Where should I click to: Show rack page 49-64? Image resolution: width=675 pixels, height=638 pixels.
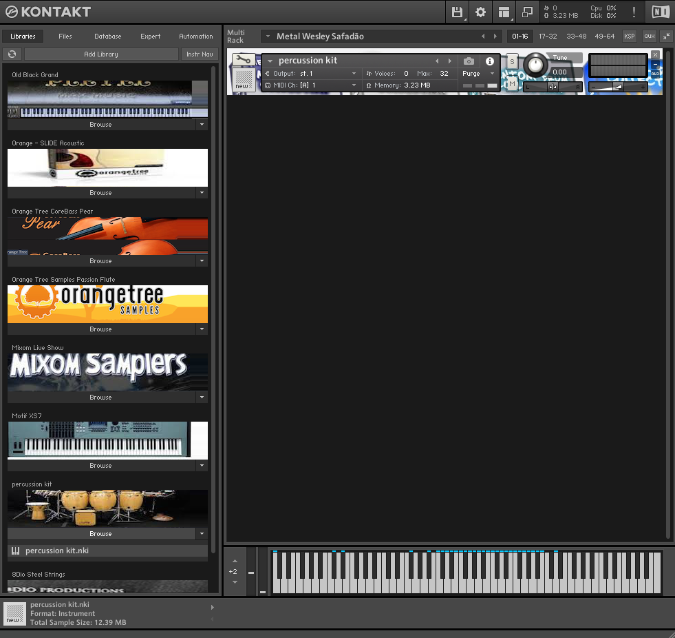[x=604, y=37]
